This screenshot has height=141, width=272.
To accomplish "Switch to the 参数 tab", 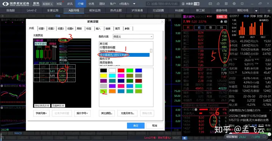I will coord(127,29).
